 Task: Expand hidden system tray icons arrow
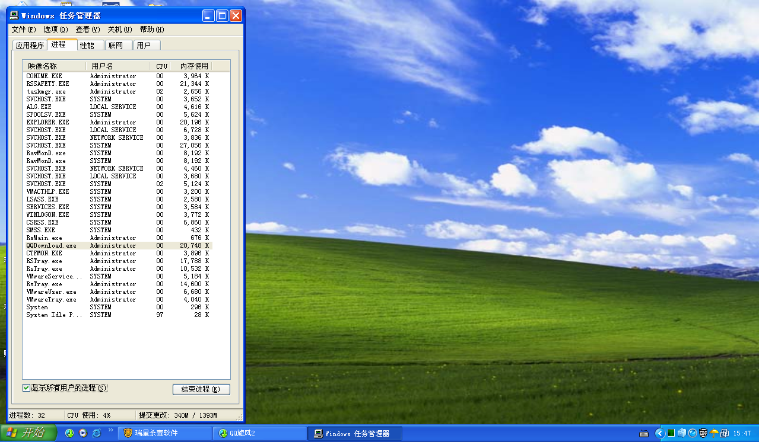pyautogui.click(x=659, y=434)
